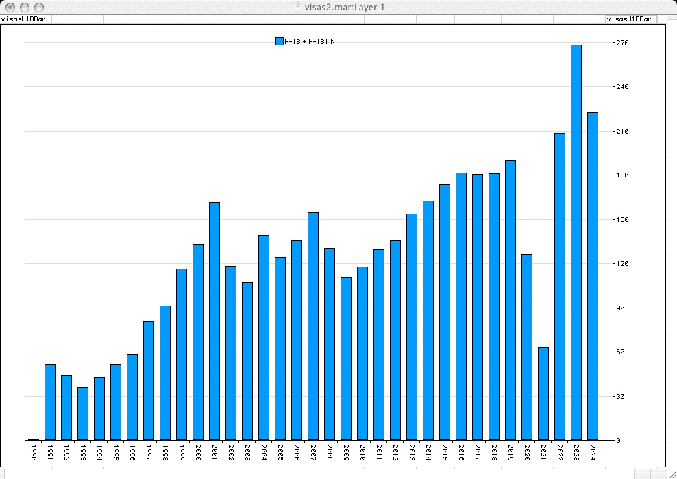677x479 pixels.
Task: Click the 150 value on y-axis
Action: pyautogui.click(x=621, y=220)
